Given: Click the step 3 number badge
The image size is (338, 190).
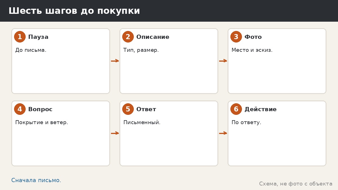Looking at the screenshot, I should pos(236,37).
